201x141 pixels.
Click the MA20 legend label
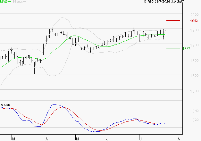[4, 1]
